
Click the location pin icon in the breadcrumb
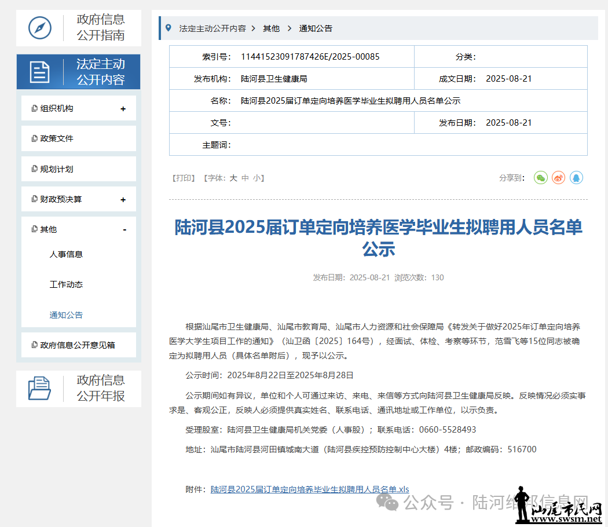169,28
